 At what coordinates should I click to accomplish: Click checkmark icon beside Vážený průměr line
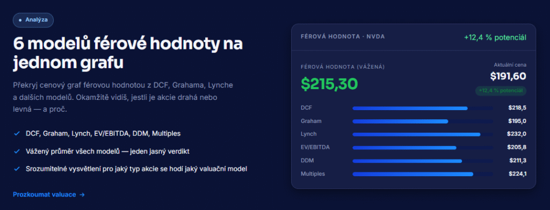tap(16, 151)
